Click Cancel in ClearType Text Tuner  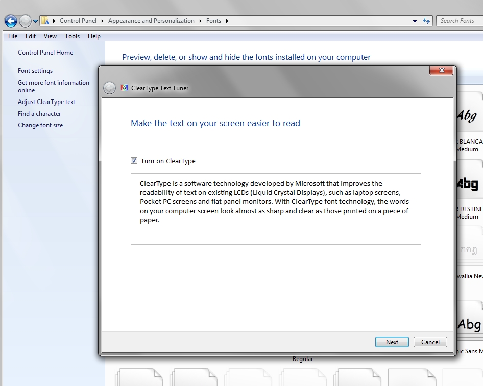coord(430,342)
